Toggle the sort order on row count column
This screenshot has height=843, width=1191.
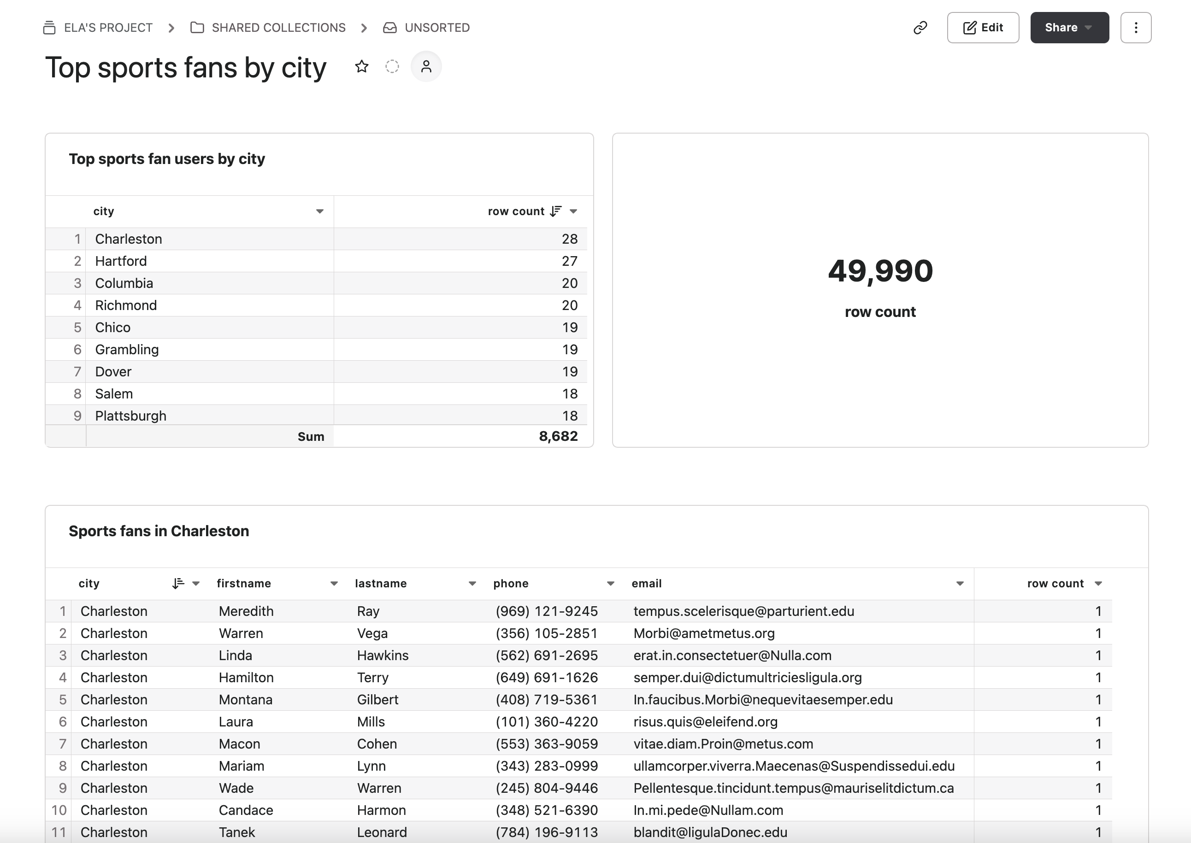554,211
